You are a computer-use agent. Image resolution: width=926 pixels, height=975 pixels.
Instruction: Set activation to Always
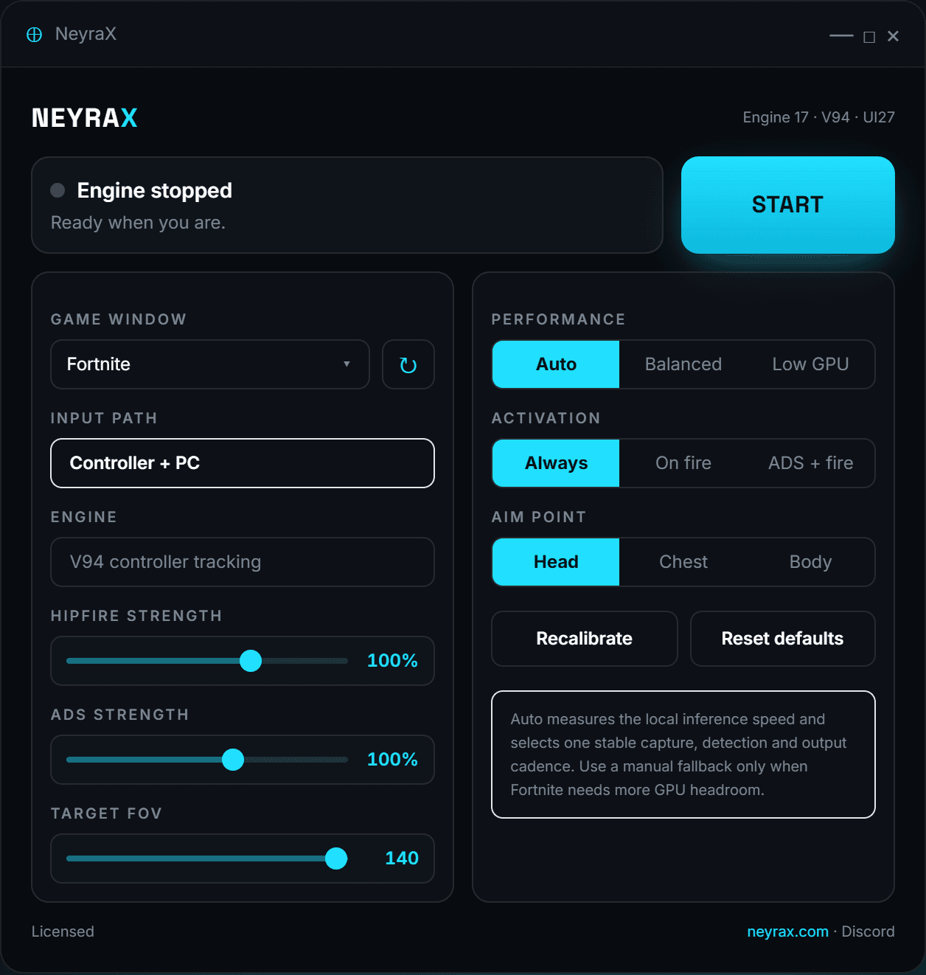tap(556, 463)
